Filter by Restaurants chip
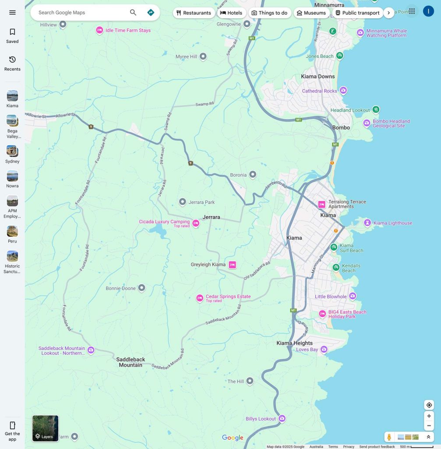441x449 pixels. [194, 13]
